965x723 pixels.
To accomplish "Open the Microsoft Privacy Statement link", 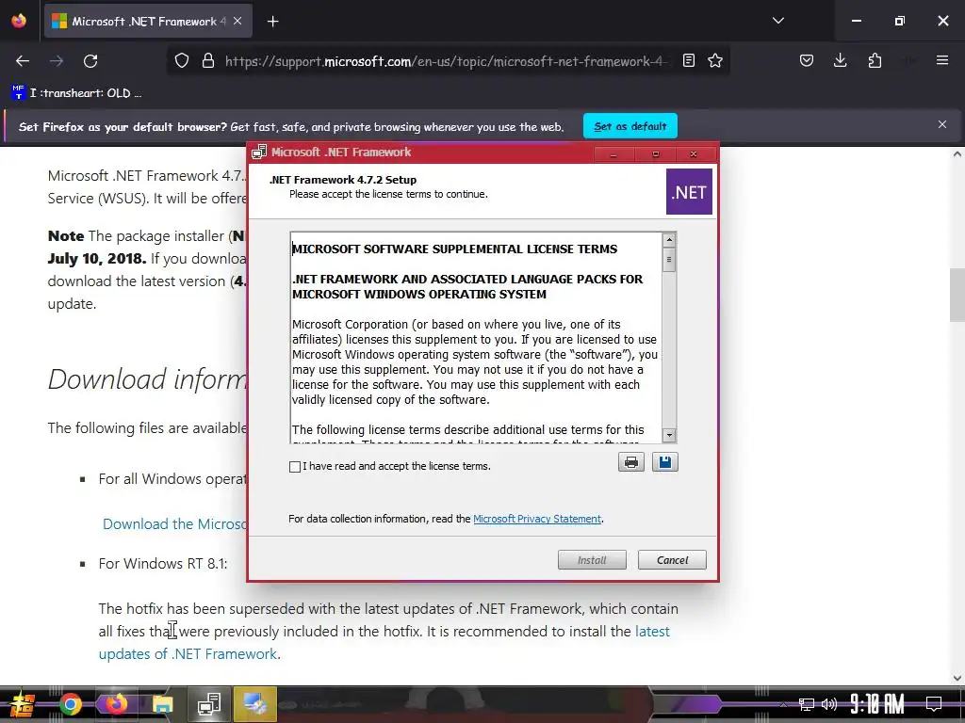I will pos(536,519).
